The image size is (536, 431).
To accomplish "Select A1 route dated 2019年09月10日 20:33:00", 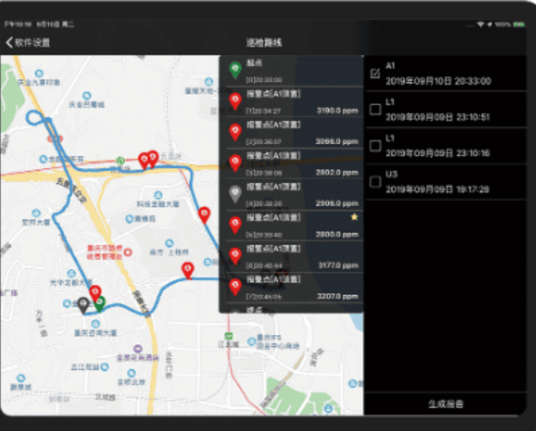I will pyautogui.click(x=445, y=73).
